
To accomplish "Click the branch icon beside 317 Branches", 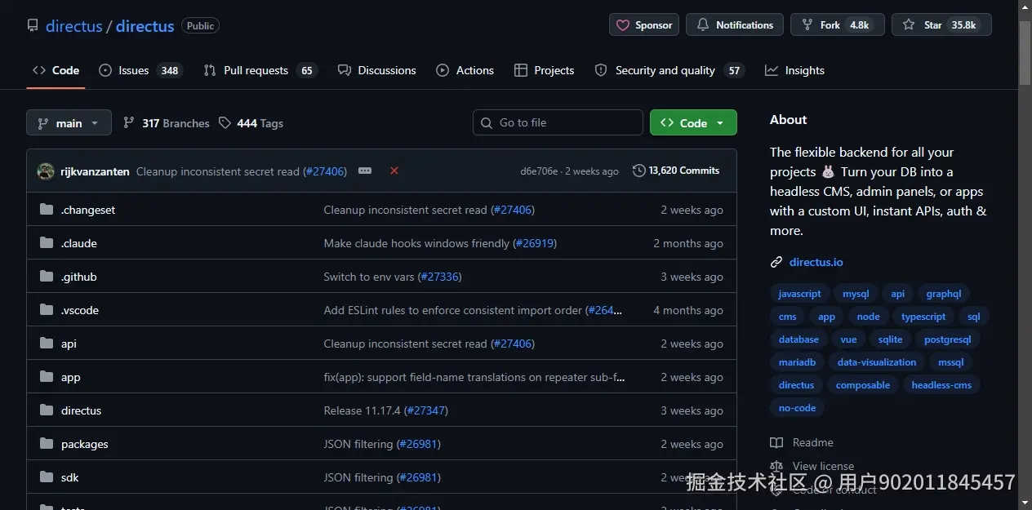I will point(129,123).
